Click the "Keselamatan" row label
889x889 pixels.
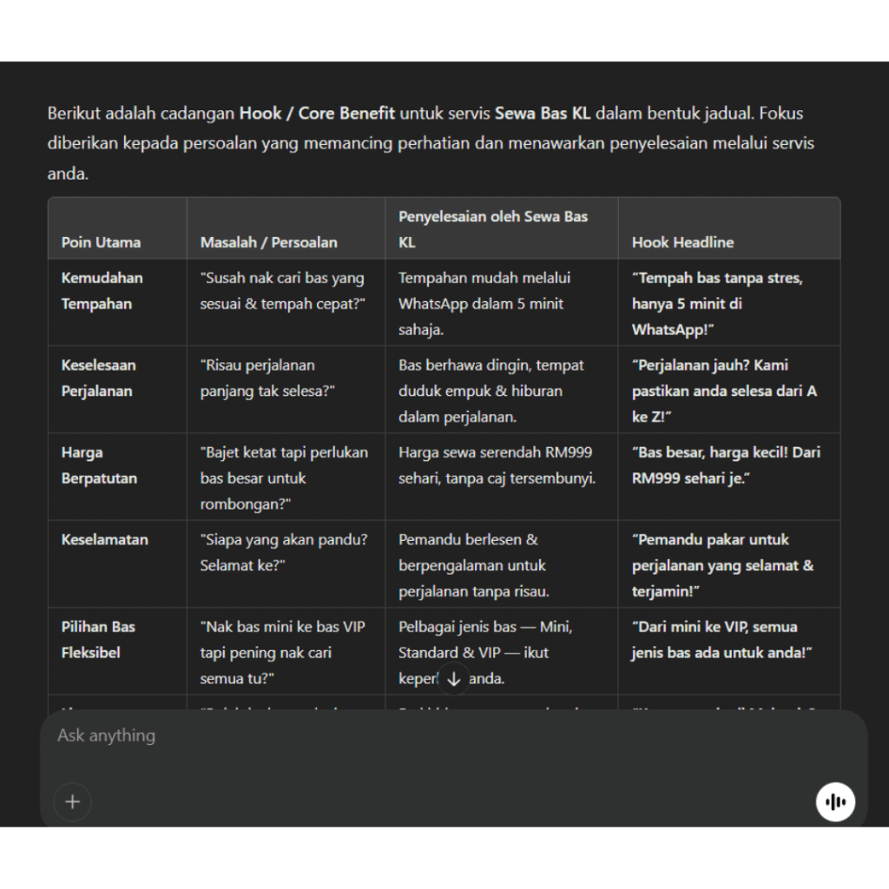[104, 539]
